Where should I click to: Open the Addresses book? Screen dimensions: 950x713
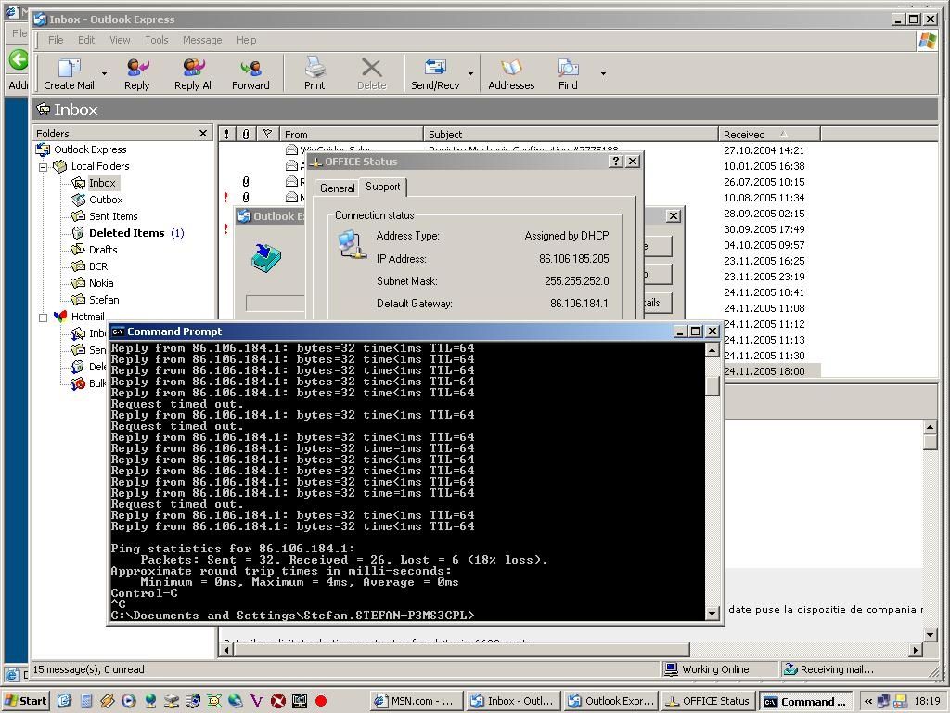coord(511,73)
